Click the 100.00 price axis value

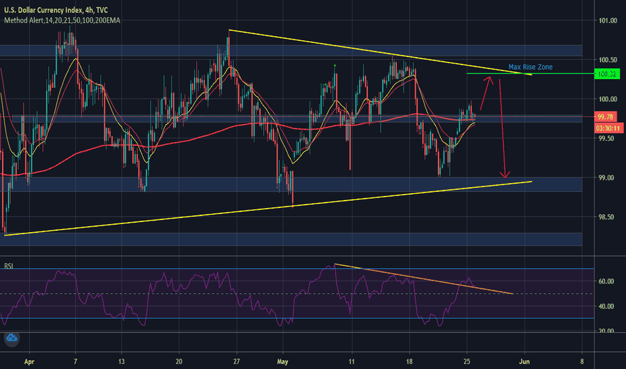608,99
